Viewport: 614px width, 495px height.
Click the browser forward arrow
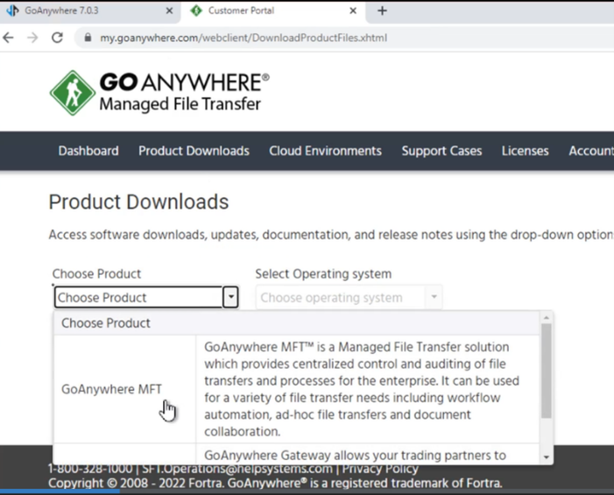coord(33,38)
